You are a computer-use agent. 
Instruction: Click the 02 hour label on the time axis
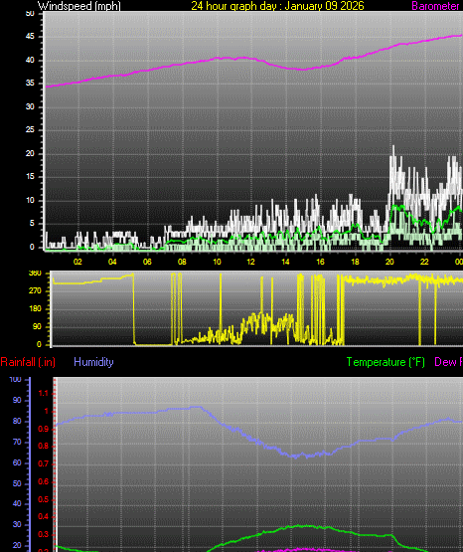(x=77, y=262)
